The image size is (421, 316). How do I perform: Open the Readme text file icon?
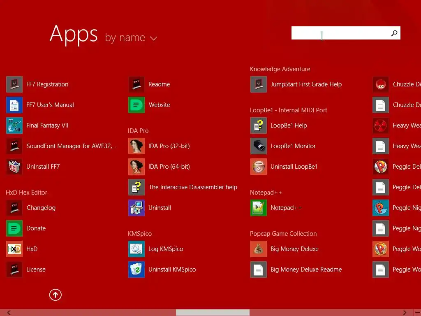pos(136,84)
